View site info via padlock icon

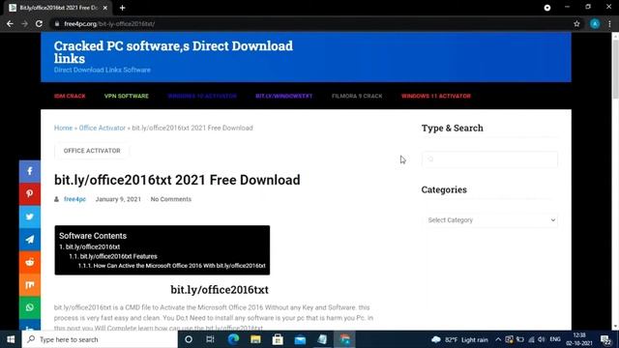tap(57, 23)
